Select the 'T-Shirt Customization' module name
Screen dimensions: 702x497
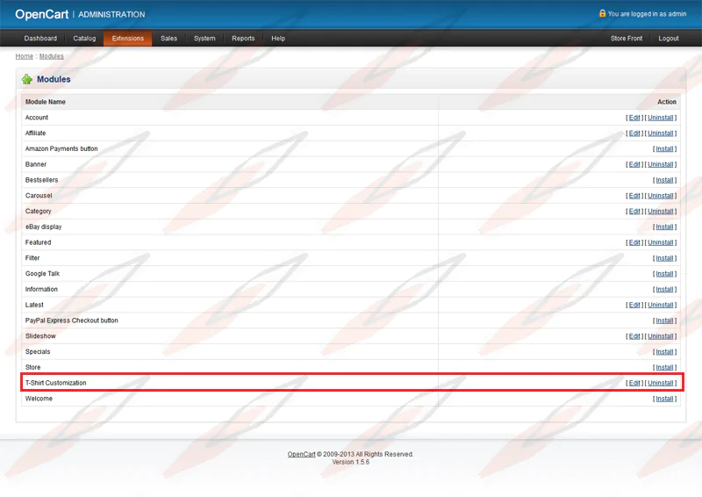pos(56,383)
